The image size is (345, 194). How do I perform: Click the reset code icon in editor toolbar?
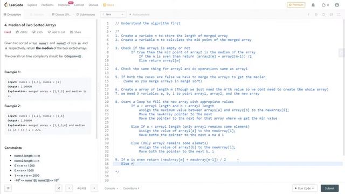click(x=323, y=15)
